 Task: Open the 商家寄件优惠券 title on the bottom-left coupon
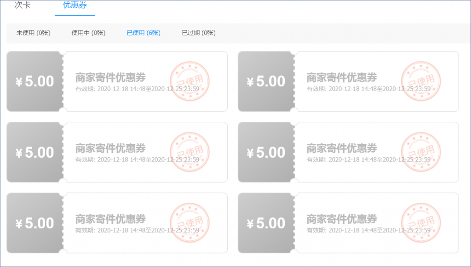[x=110, y=219]
